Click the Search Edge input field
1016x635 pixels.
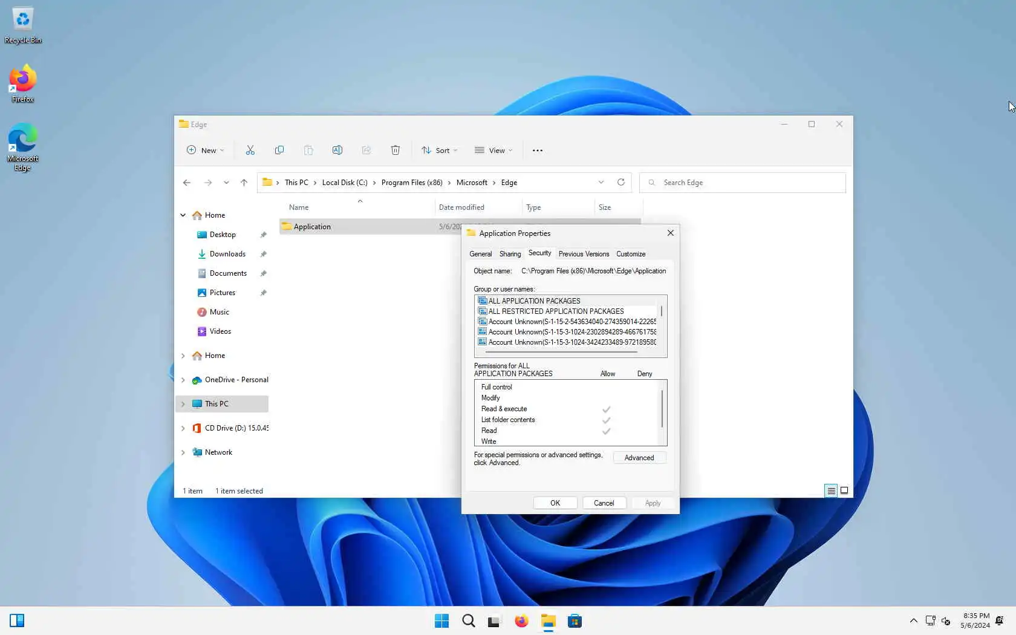[x=743, y=183]
